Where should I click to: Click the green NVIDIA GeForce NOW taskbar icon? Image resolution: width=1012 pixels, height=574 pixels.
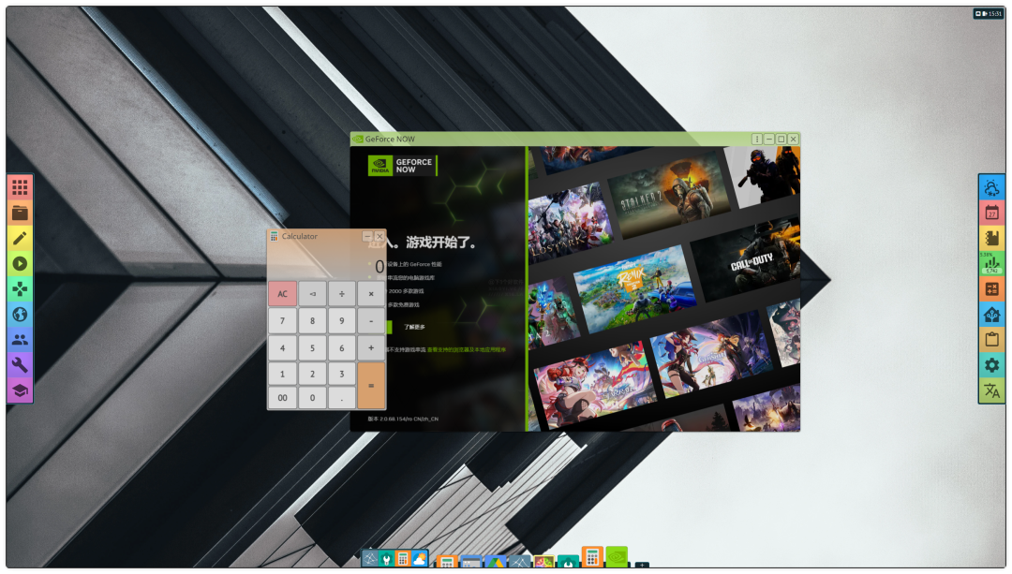pos(617,556)
